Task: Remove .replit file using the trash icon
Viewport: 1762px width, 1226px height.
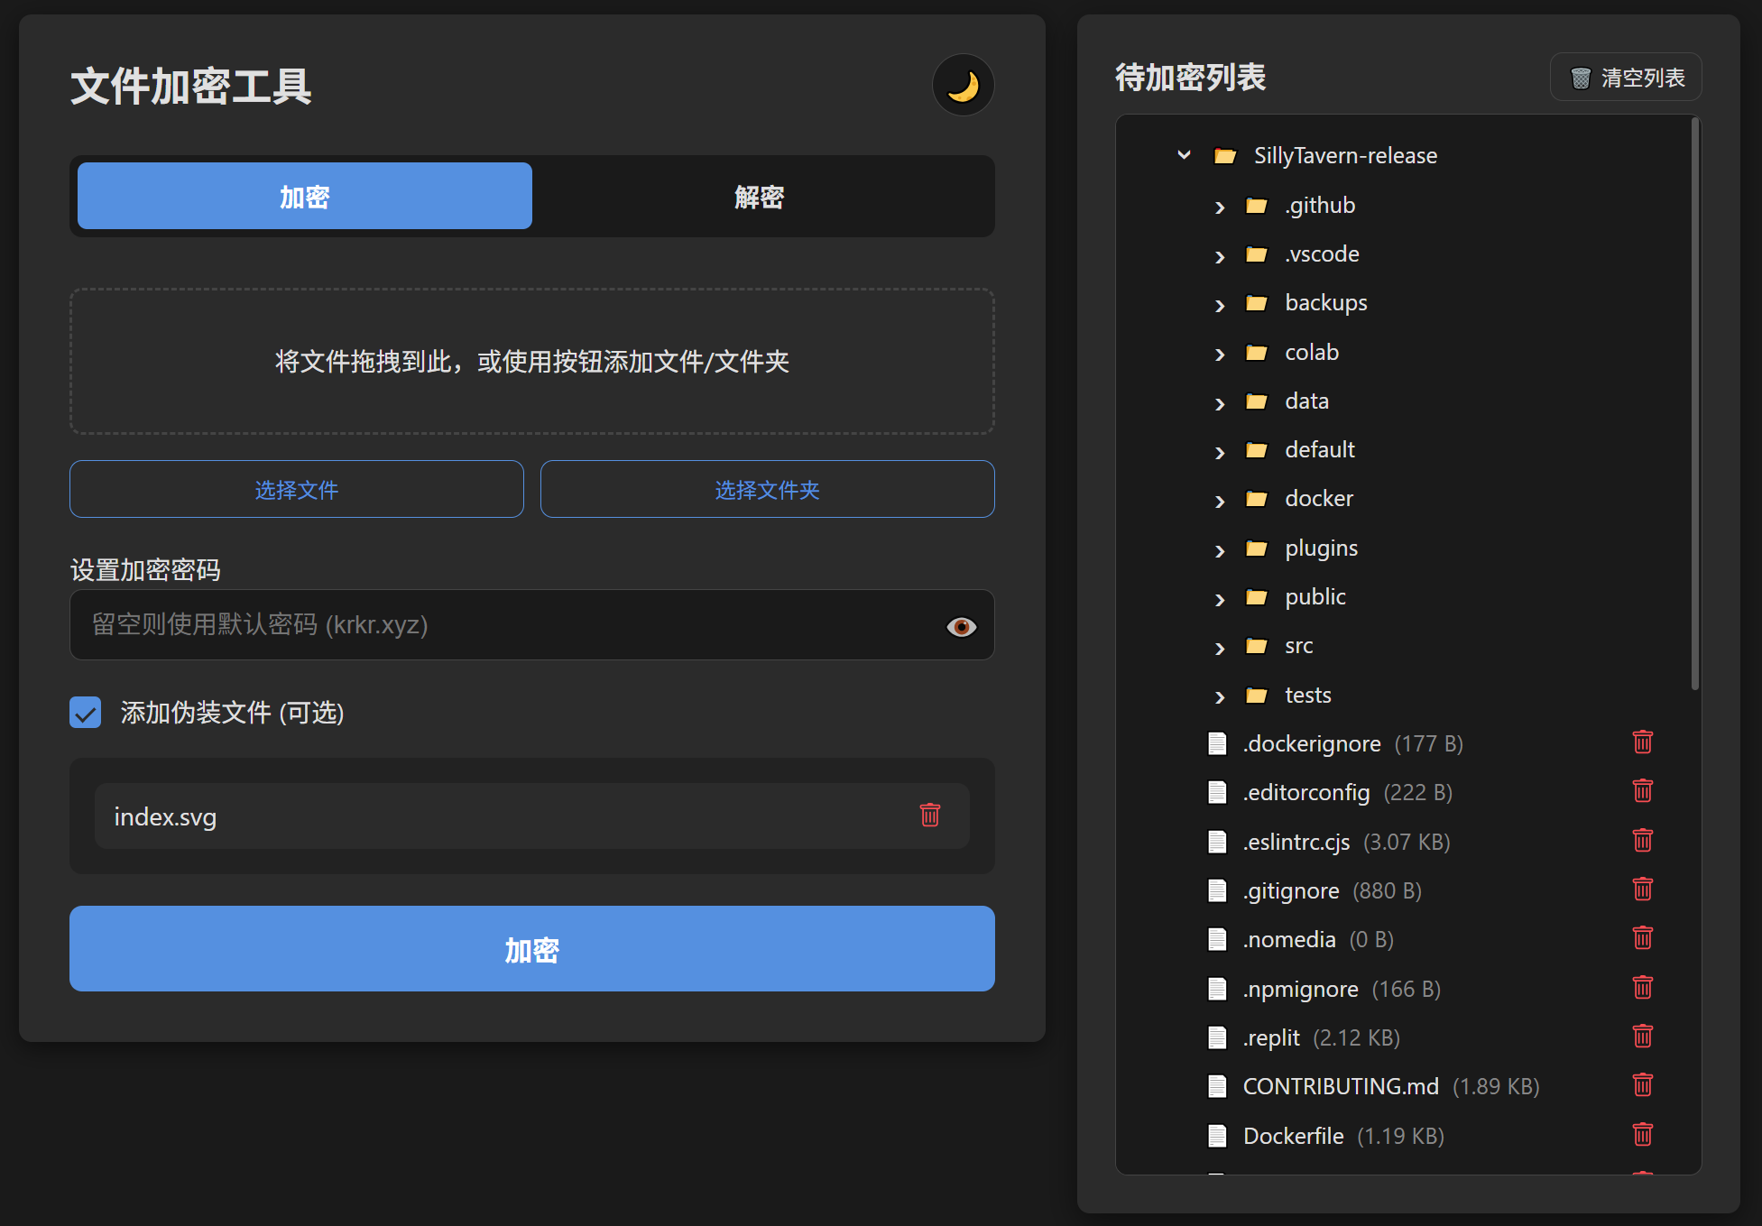Action: point(1642,1036)
